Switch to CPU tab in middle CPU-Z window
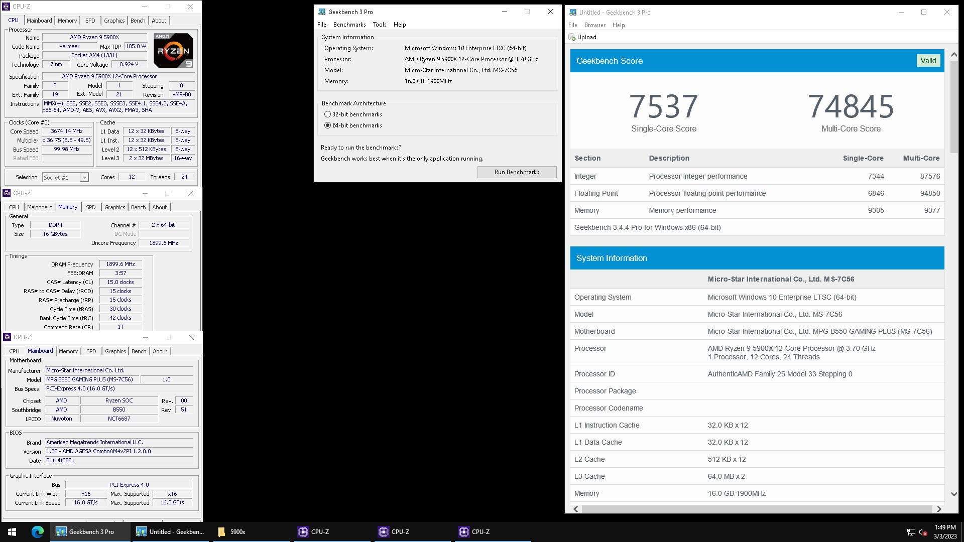This screenshot has width=964, height=542. pyautogui.click(x=14, y=207)
